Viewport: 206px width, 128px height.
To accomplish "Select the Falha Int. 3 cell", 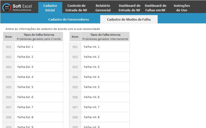I will pos(105,67).
